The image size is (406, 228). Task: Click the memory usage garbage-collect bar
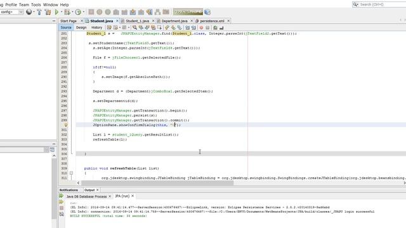click(188, 12)
